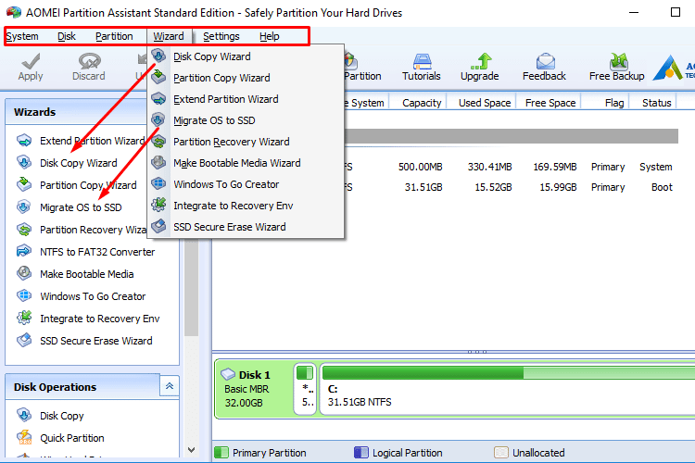
Task: Click NTFS to FAT32 Converter icon in the sidebar
Action: point(24,251)
